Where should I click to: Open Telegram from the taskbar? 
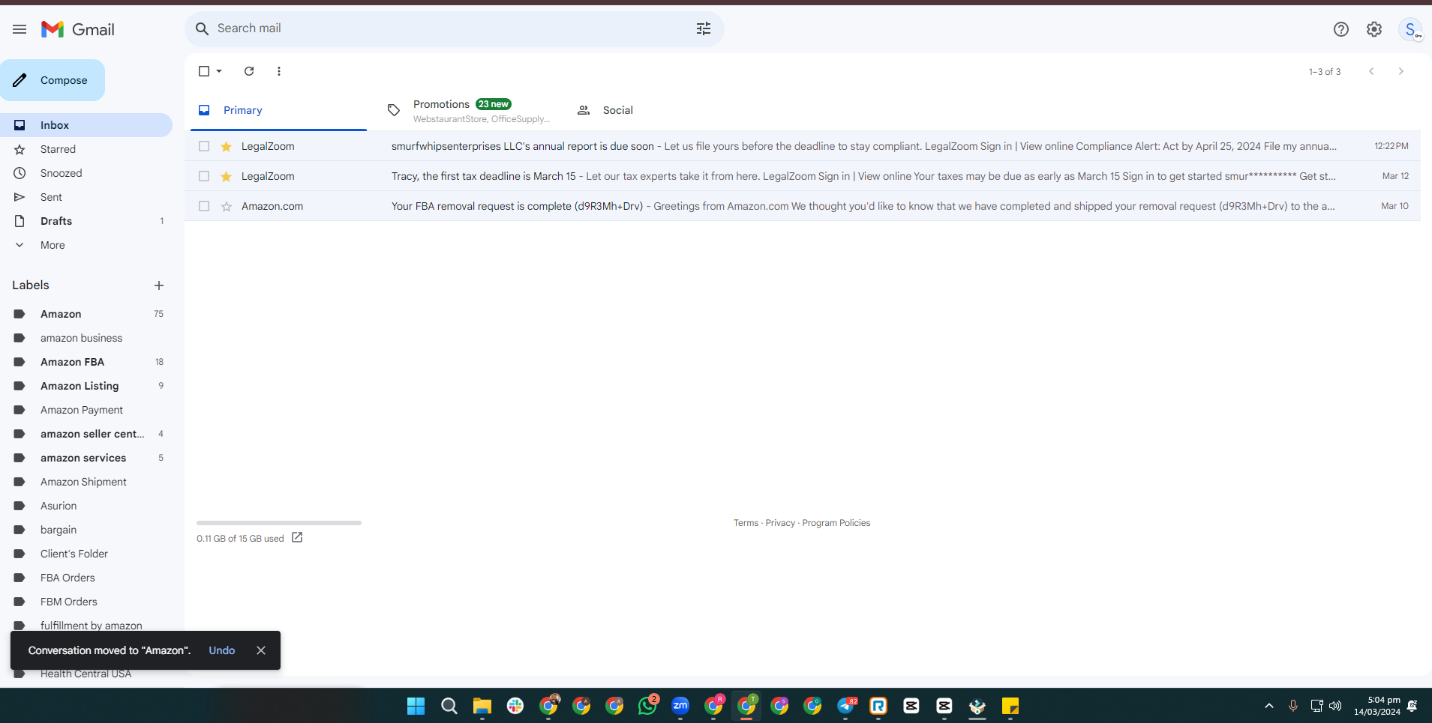846,706
